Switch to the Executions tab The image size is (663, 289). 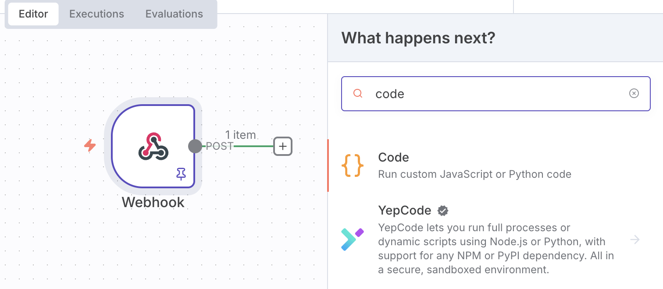pyautogui.click(x=96, y=14)
